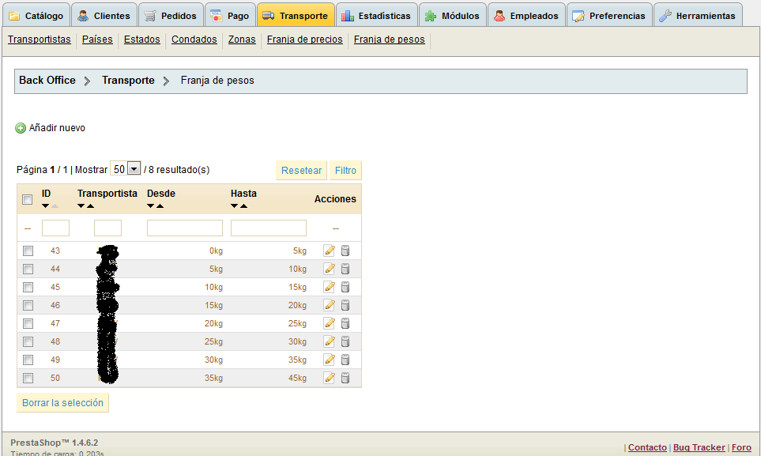
Task: Open Franja de precios link
Action: pyautogui.click(x=305, y=40)
